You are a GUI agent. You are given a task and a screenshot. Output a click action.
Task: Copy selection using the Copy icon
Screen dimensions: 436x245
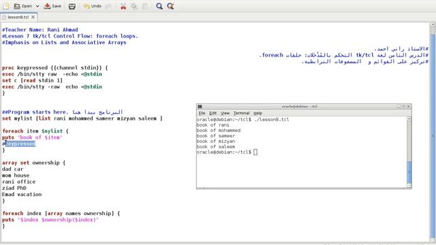point(134,6)
